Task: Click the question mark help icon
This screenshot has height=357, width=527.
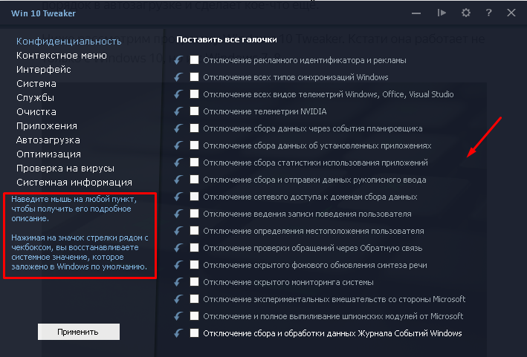Action: click(x=488, y=13)
